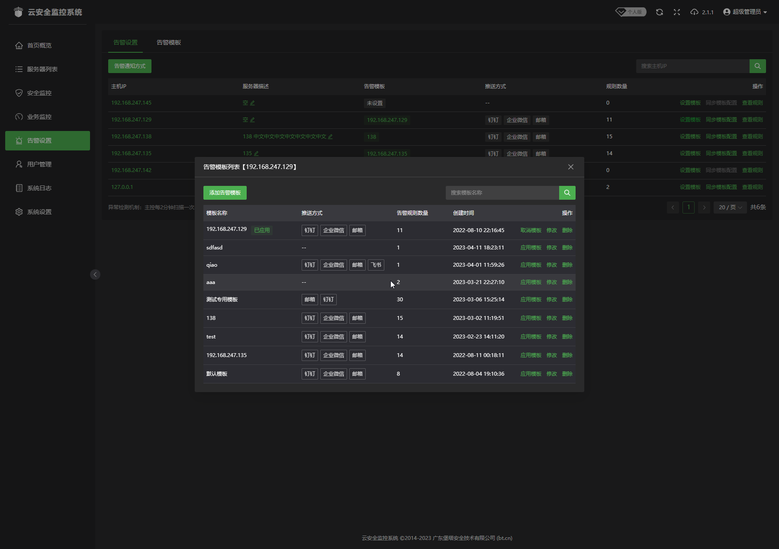Click edit pencil icon next to description 135
Viewport: 779px width, 549px height.
pyautogui.click(x=256, y=153)
